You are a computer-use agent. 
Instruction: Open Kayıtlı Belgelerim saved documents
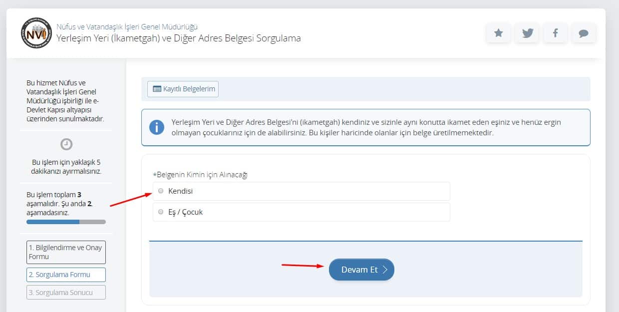click(x=183, y=89)
